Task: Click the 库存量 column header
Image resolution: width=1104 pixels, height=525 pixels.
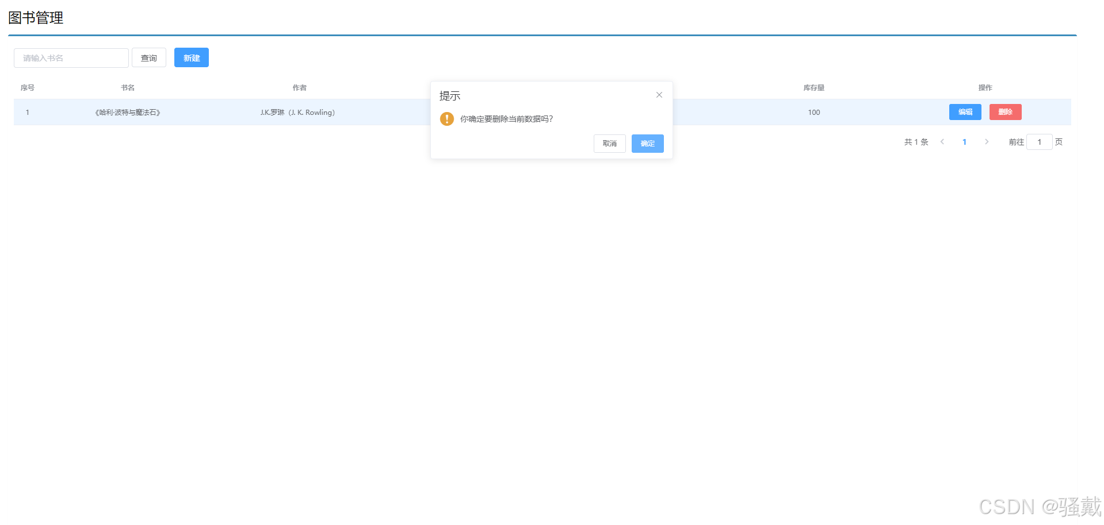Action: [813, 87]
